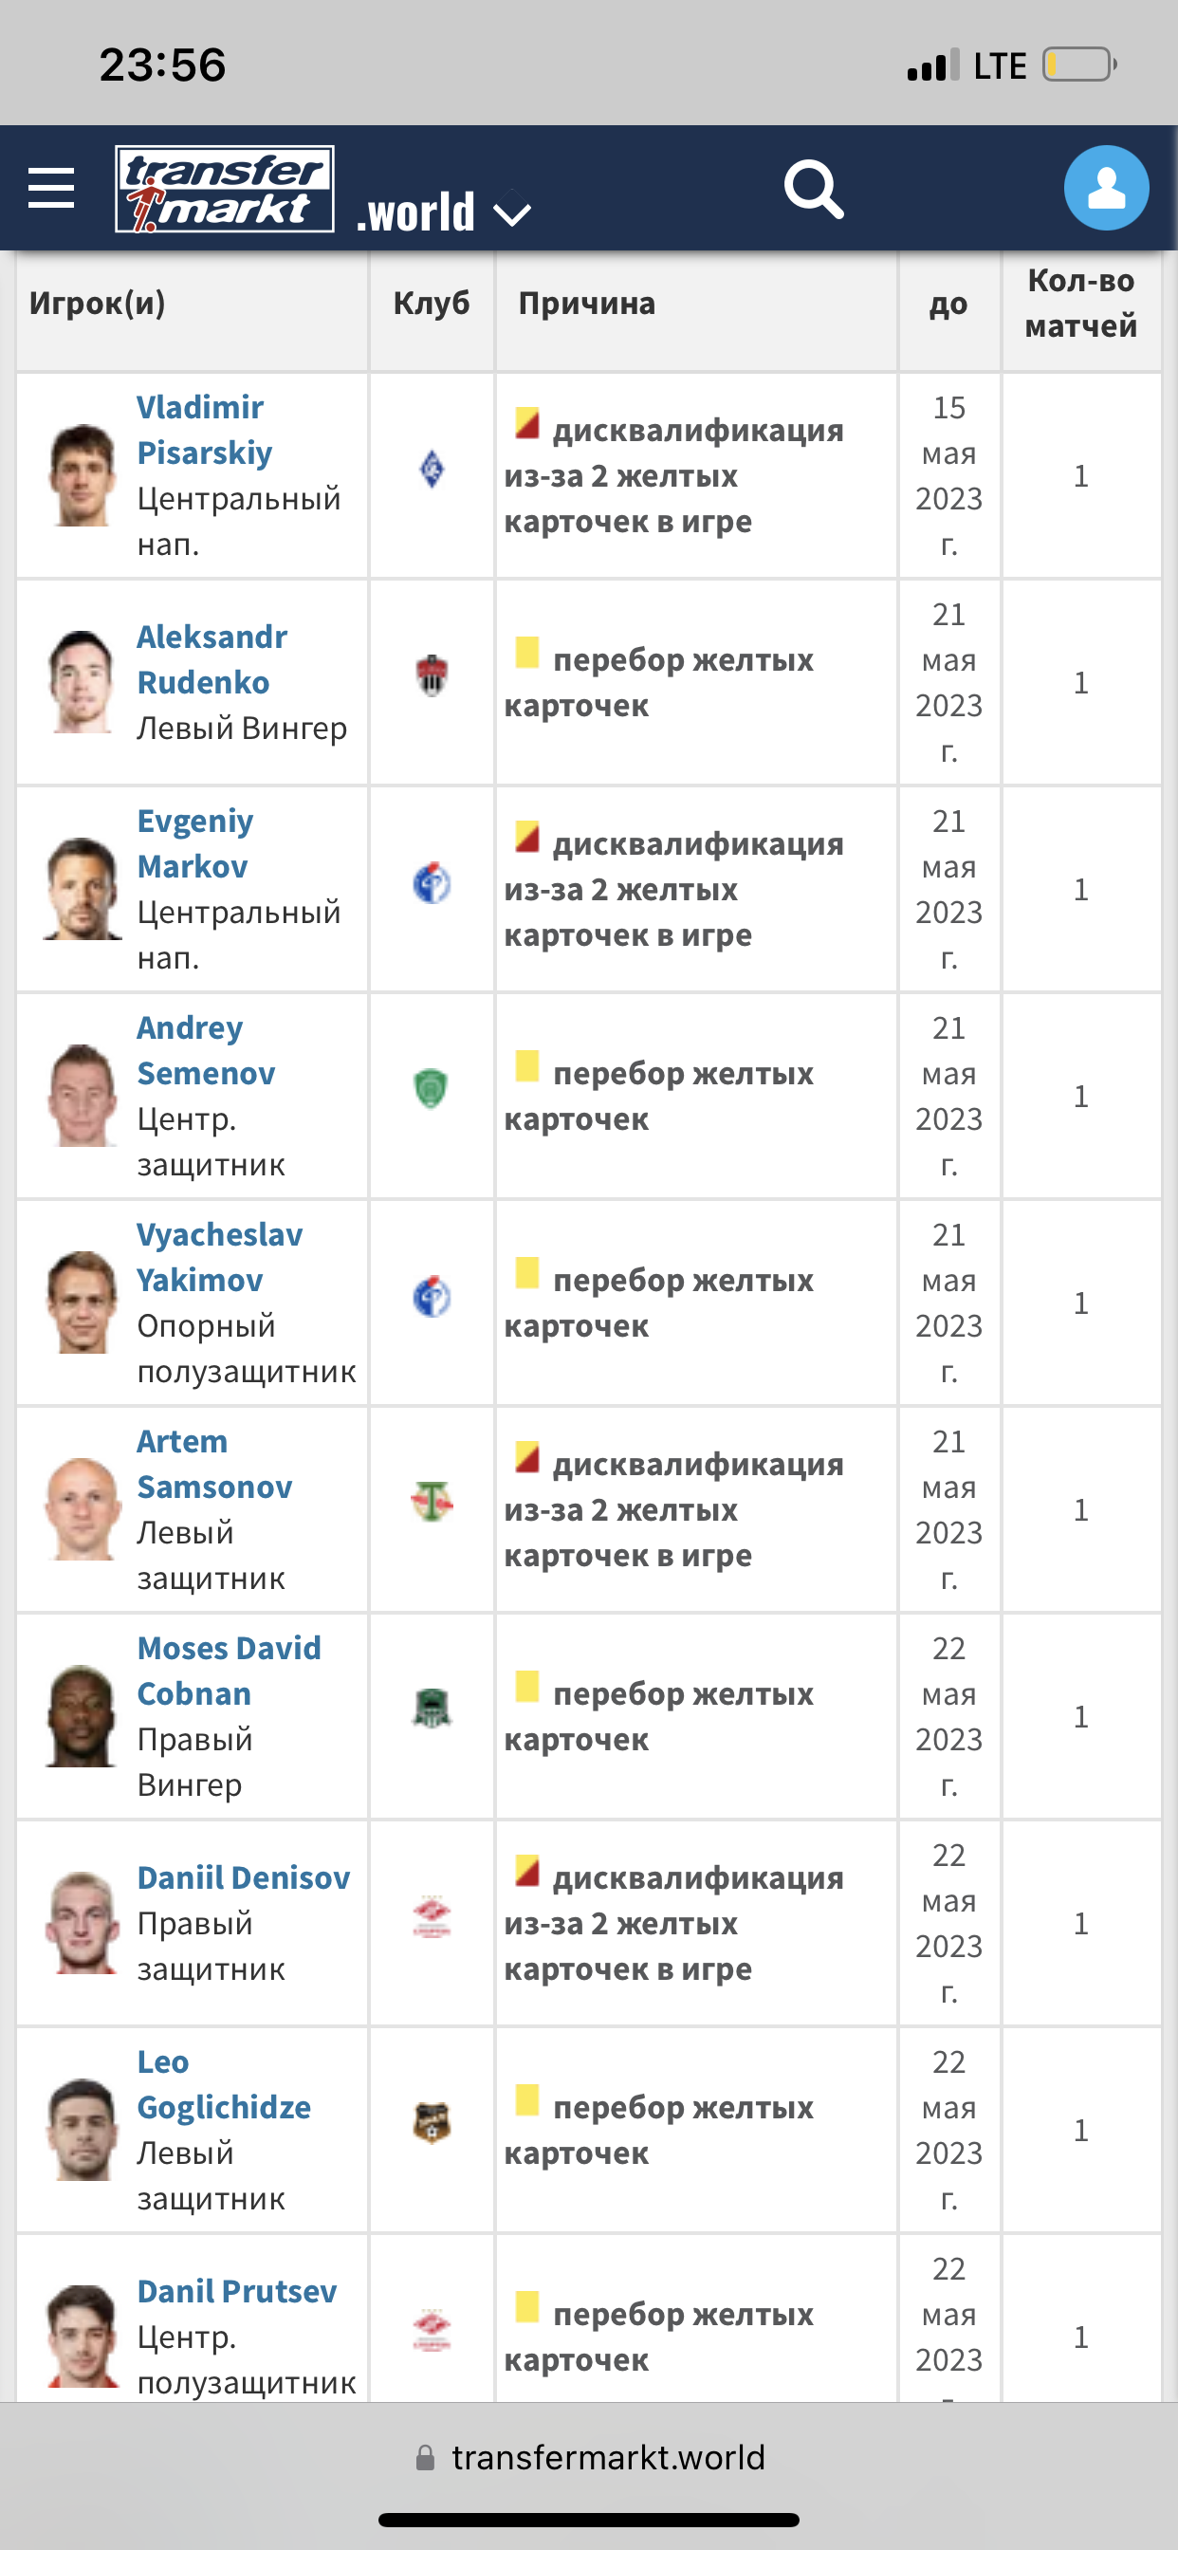This screenshot has height=2550, width=1178.
Task: Click the club crest beside Vladimir Pisarskiy
Action: point(432,470)
